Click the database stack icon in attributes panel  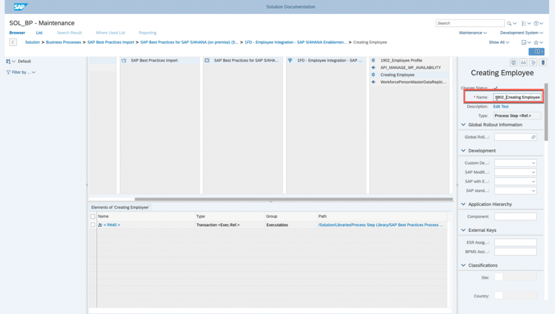(x=543, y=63)
